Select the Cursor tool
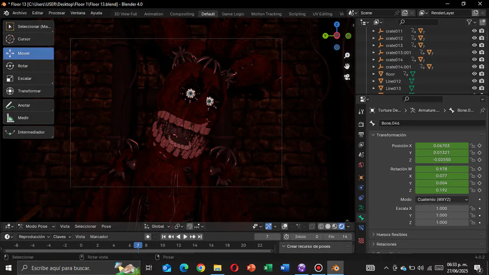489x275 pixels. 28,39
